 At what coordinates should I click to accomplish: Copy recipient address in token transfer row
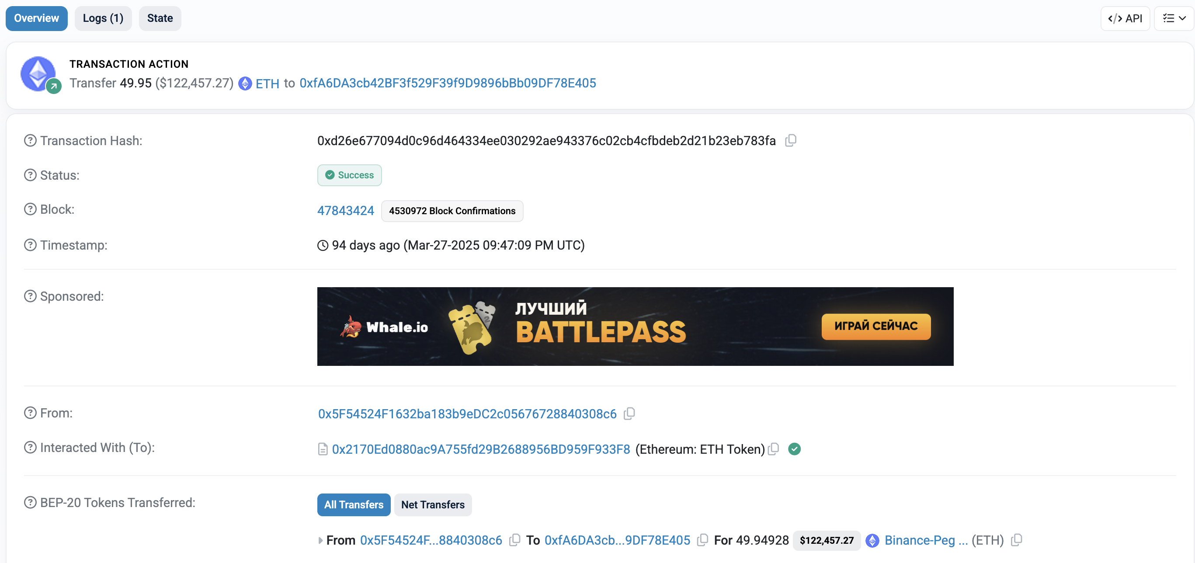coord(702,540)
